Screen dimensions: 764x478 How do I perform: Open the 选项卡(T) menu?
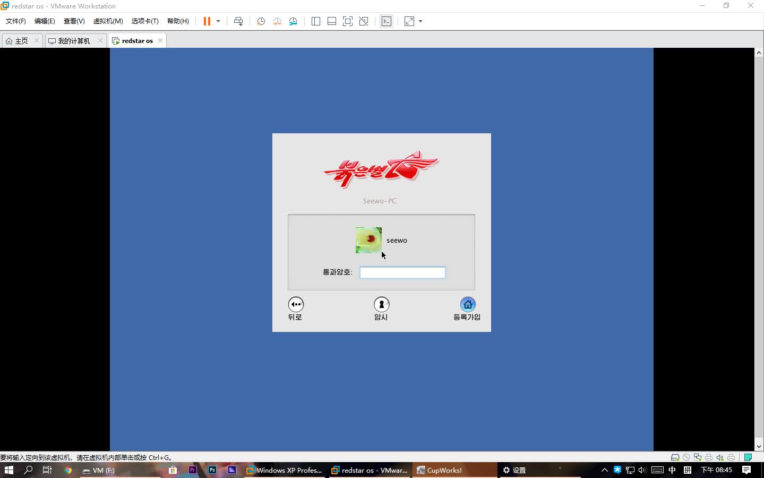point(145,21)
